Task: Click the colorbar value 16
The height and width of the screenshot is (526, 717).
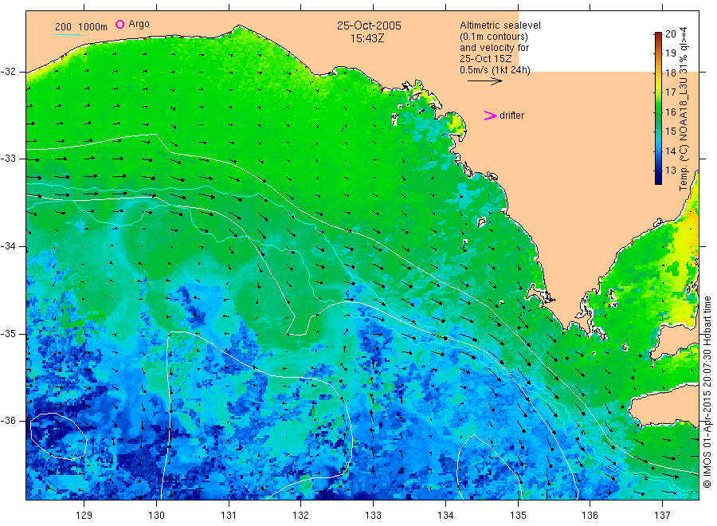Action: 670,112
